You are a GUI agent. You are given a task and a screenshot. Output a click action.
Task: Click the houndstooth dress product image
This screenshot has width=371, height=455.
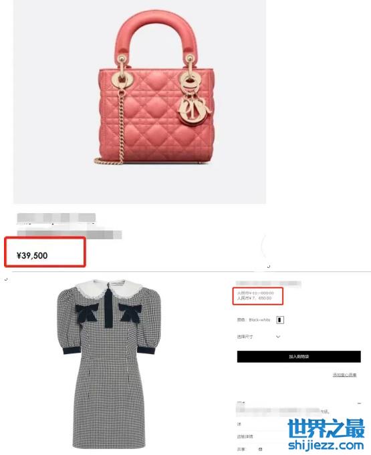tap(109, 364)
